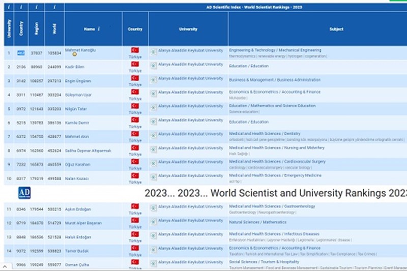Click the World Scientist and University Rankings banner
Viewport: 407px width, 271px height.
(x=275, y=193)
